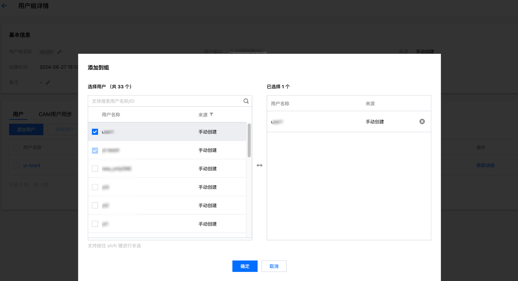Click the transfer arrows between lists

click(x=259, y=165)
